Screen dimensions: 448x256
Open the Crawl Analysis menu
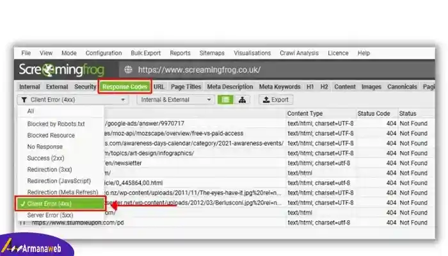[299, 53]
